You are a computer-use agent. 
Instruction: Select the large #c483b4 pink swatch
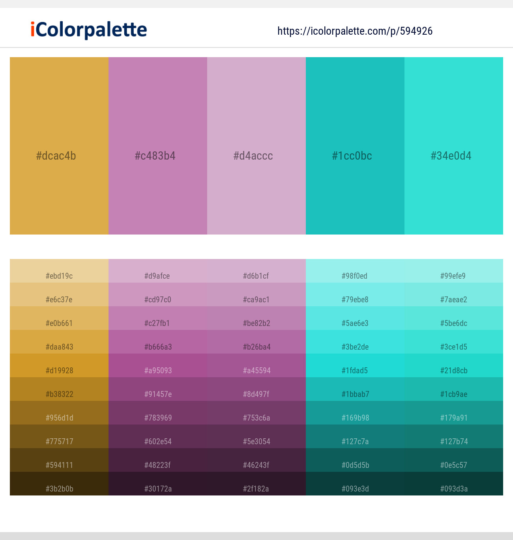tap(158, 146)
